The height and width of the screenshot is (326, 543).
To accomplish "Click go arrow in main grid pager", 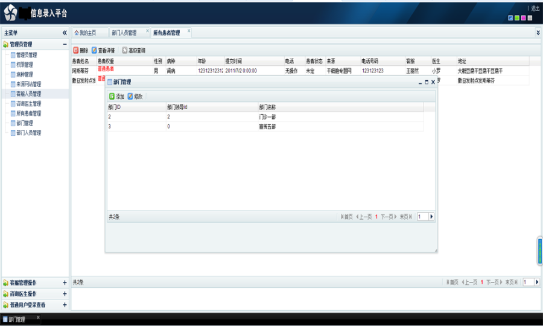I will pos(537,283).
